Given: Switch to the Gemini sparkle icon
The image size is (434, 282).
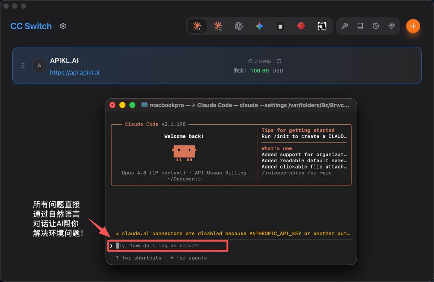Looking at the screenshot, I should tap(259, 26).
